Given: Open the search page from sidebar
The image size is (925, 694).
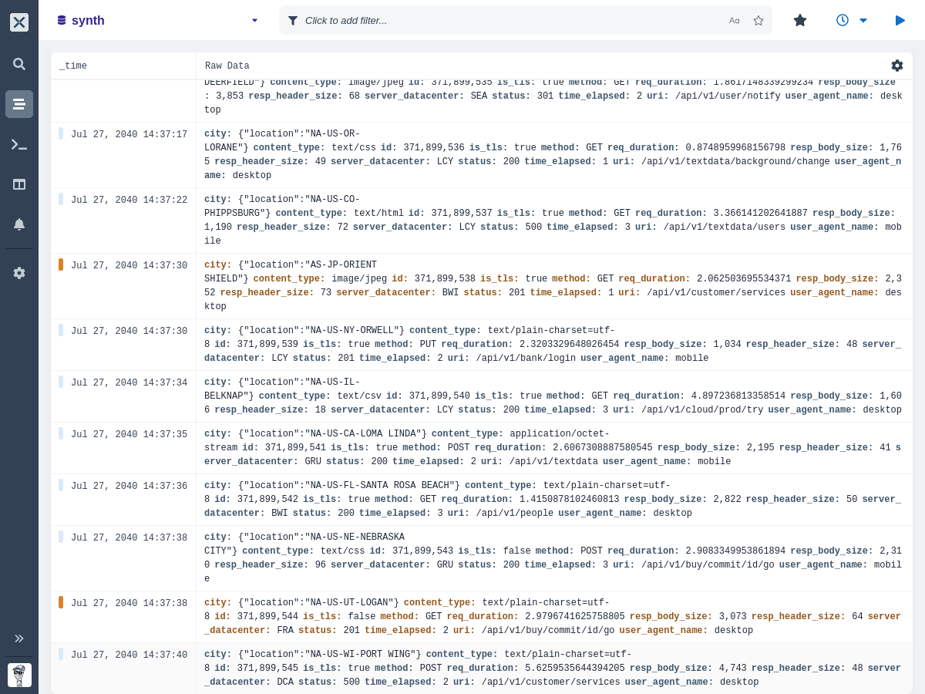Looking at the screenshot, I should pos(19,64).
